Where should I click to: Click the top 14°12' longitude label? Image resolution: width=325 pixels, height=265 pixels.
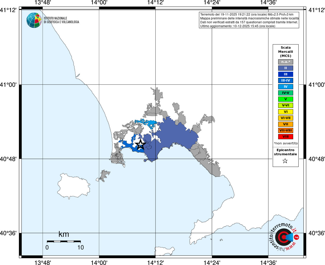pos(156,3)
